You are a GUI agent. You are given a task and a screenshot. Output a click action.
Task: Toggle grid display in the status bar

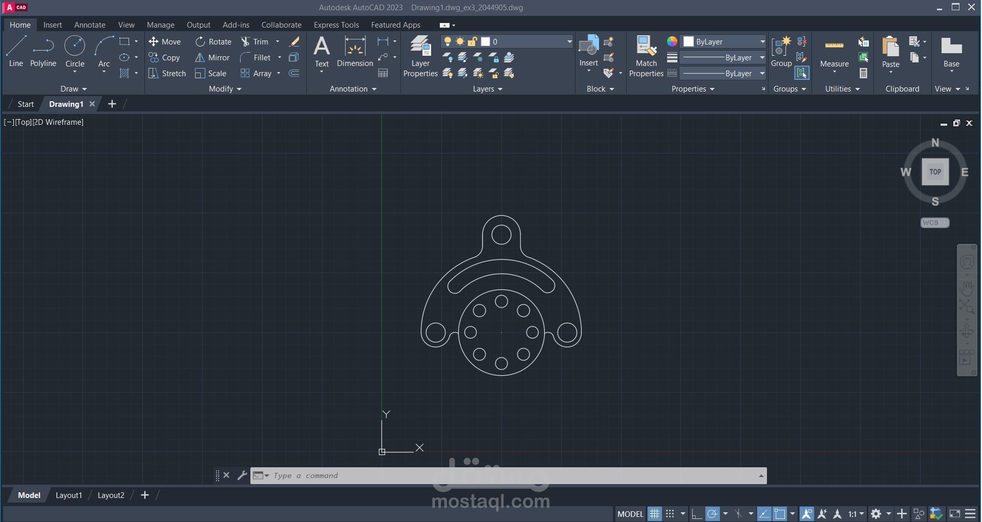pos(654,514)
